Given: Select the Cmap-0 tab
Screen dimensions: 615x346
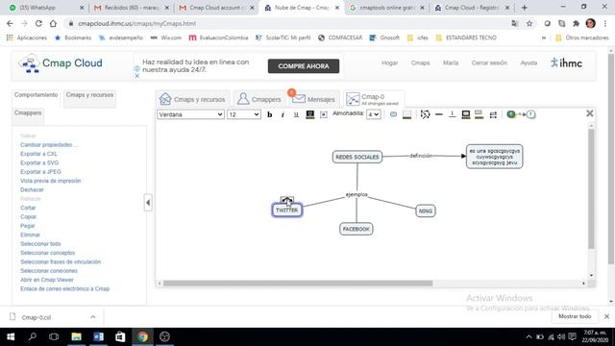Looking at the screenshot, I should click(x=373, y=99).
